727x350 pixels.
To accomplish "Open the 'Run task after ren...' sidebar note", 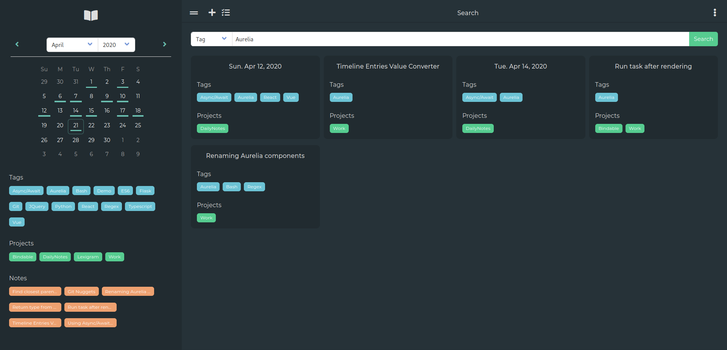I will point(90,307).
